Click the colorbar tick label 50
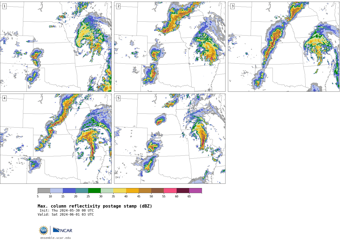Image resolution: width=342 pixels, height=241 pixels. pyautogui.click(x=151, y=197)
